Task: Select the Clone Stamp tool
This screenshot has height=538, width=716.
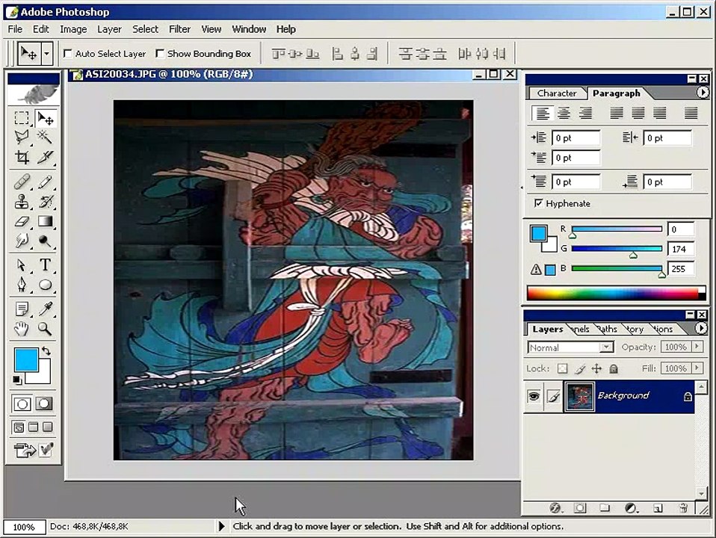Action: (22, 202)
